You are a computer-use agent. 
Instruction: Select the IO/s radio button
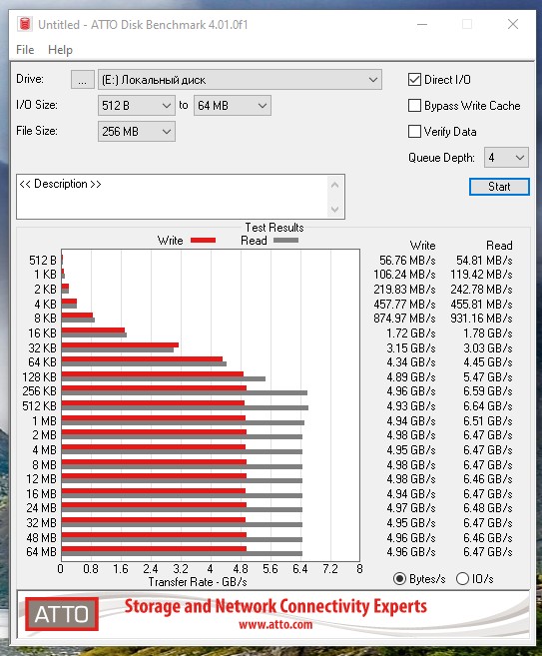462,578
